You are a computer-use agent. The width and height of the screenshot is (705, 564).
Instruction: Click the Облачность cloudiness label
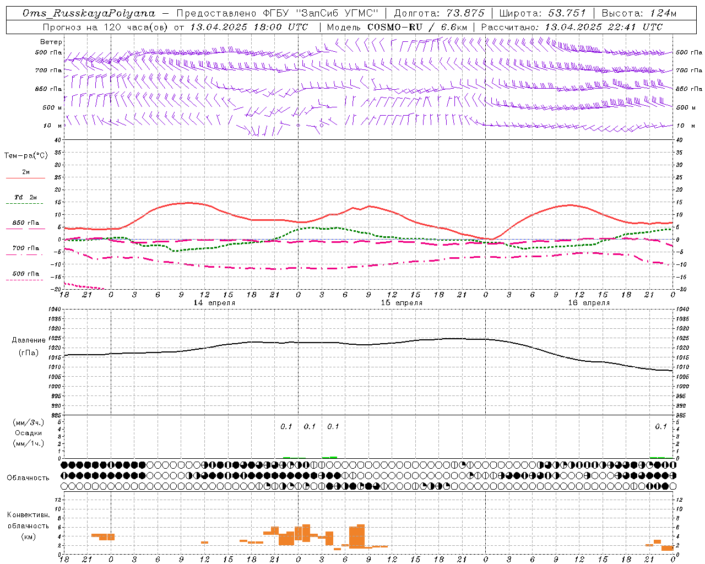[x=28, y=478]
